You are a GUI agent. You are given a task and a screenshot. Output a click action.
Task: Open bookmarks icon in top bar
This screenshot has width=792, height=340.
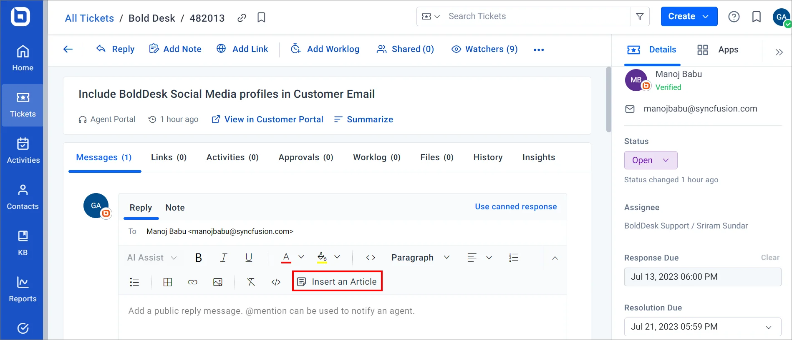(756, 17)
